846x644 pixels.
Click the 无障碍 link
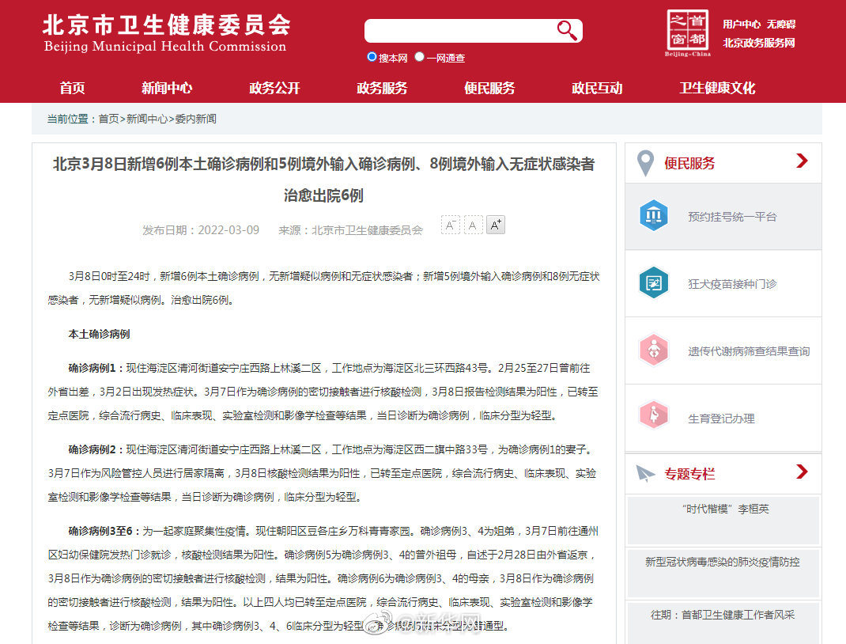tap(781, 25)
